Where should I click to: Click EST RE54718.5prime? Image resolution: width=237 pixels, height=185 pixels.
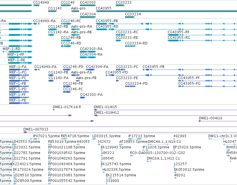[75, 136]
